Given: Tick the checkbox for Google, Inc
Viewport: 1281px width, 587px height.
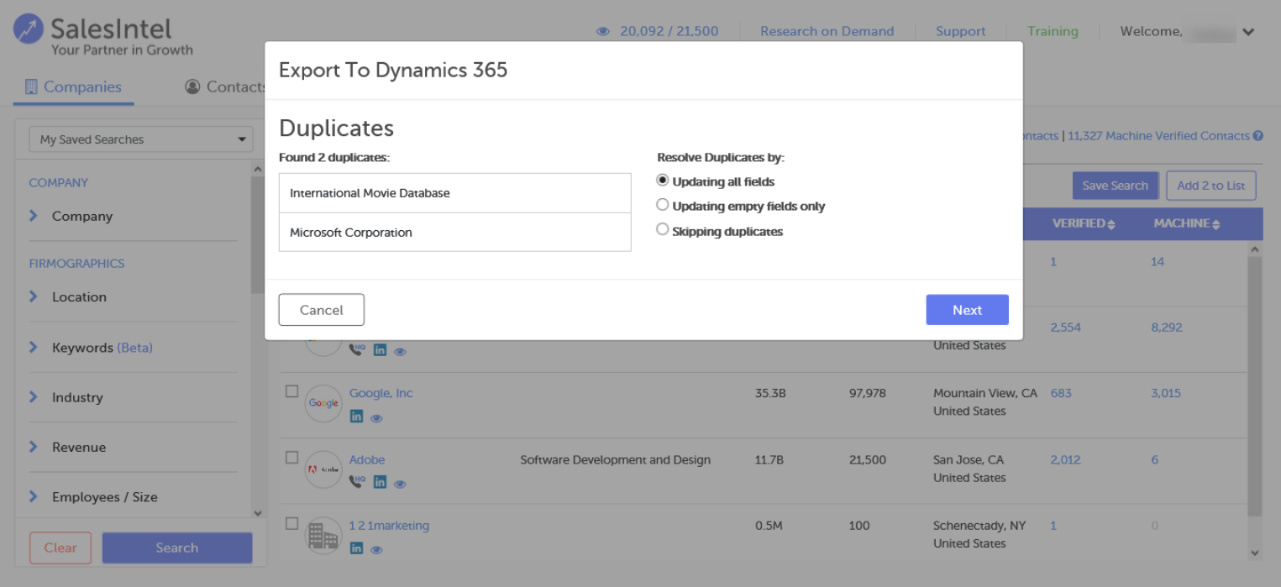Looking at the screenshot, I should [x=291, y=391].
